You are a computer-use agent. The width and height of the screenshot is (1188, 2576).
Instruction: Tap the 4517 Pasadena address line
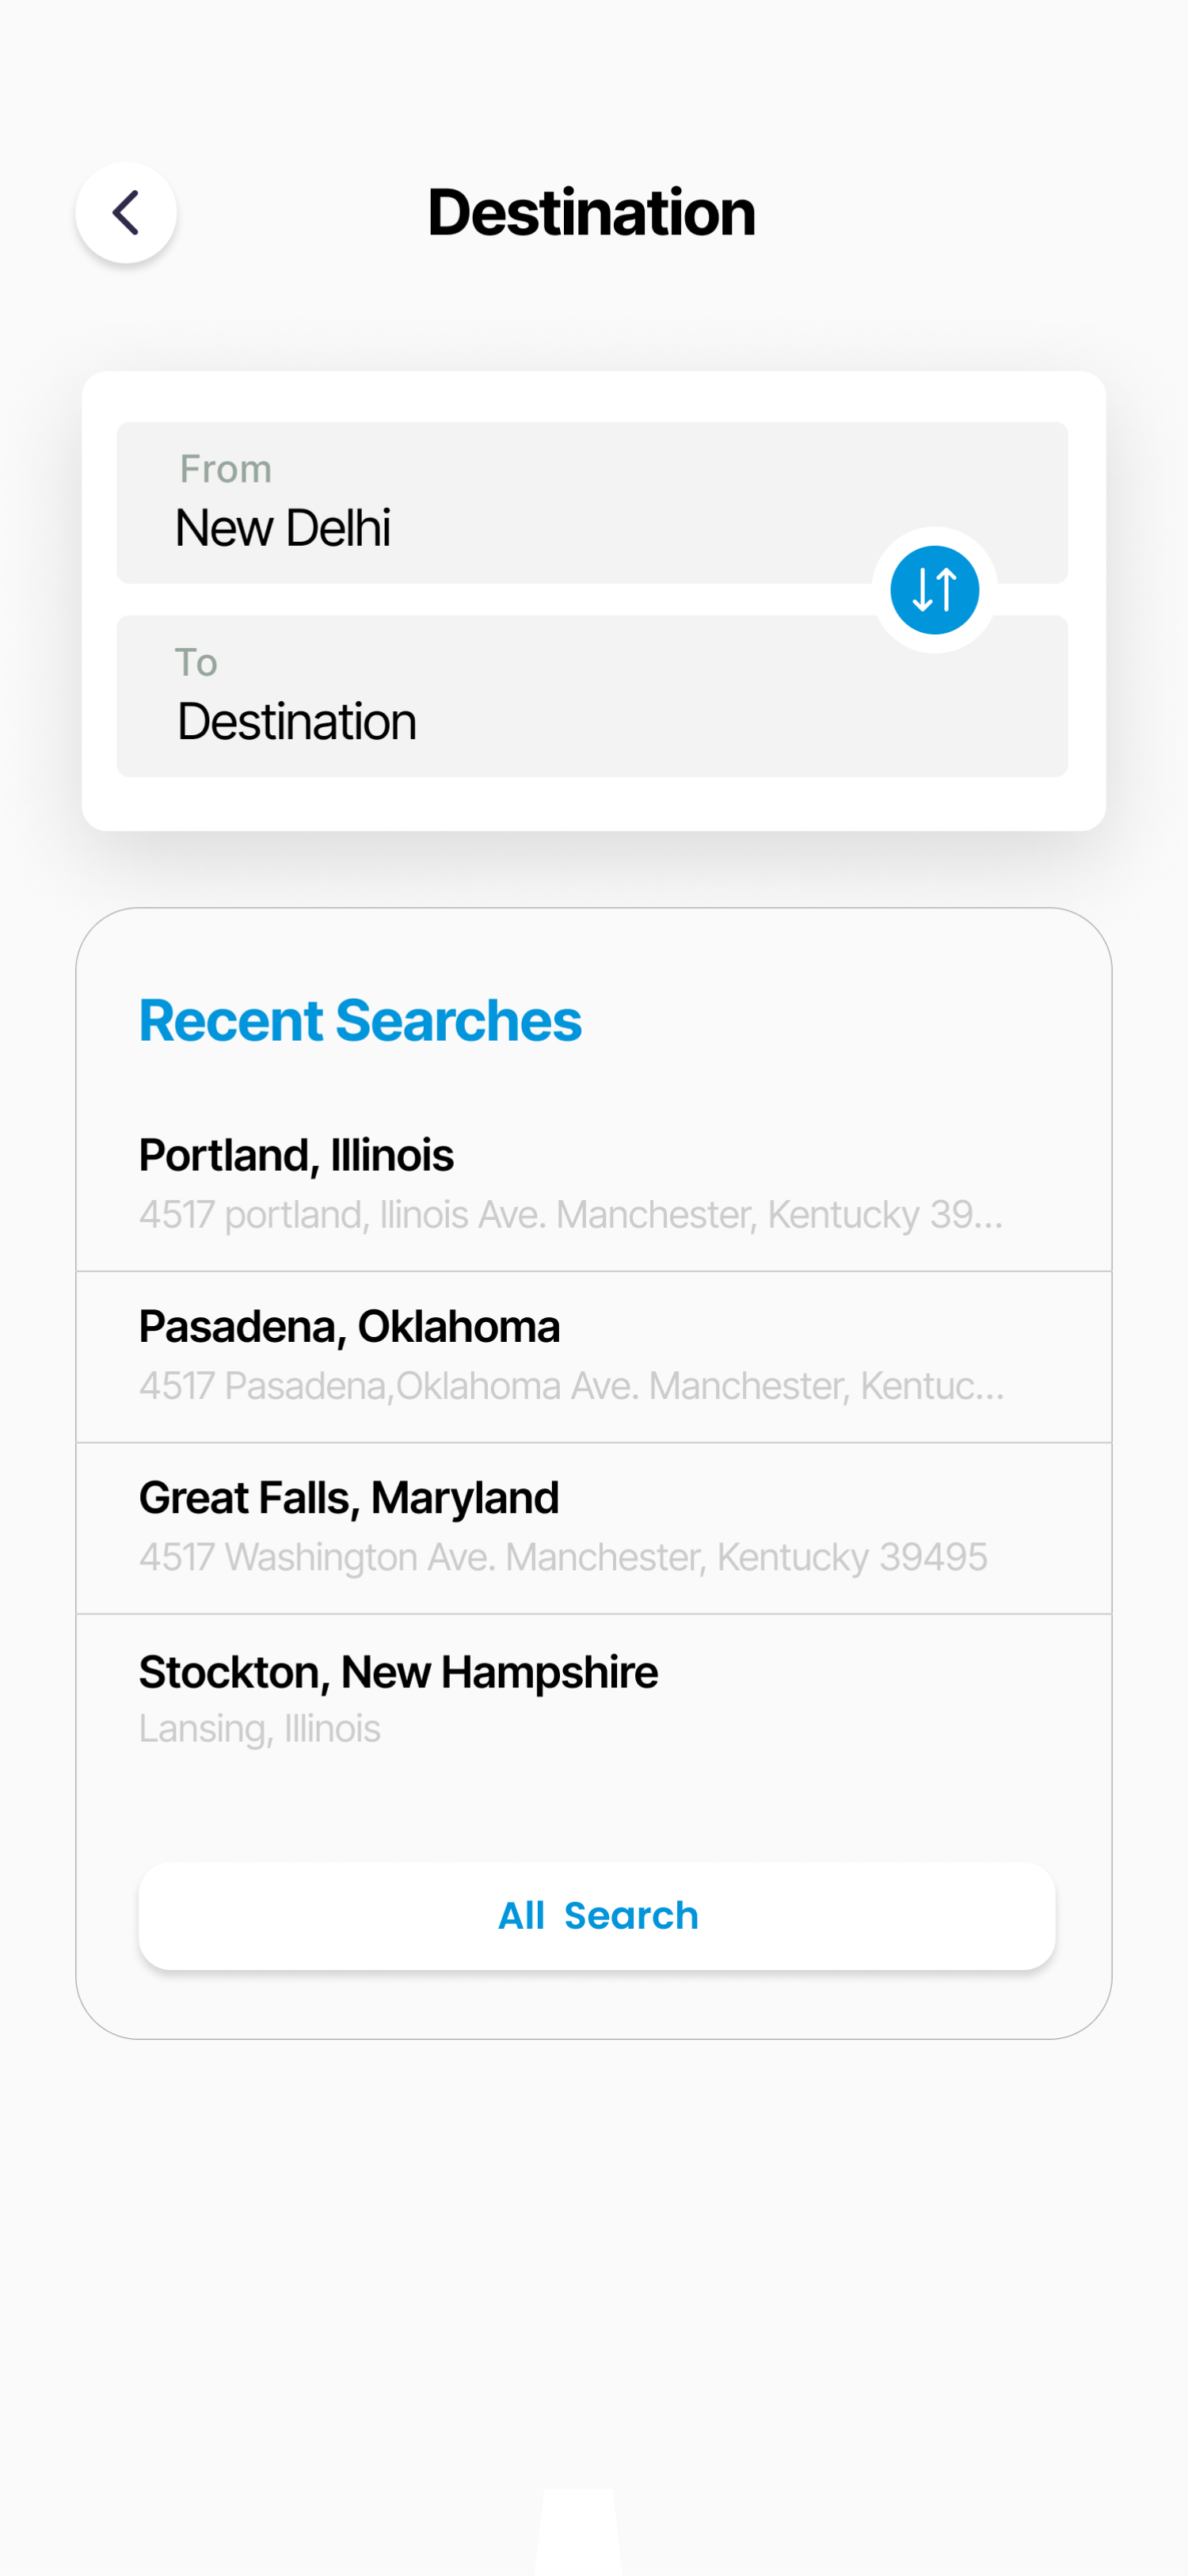tap(570, 1386)
